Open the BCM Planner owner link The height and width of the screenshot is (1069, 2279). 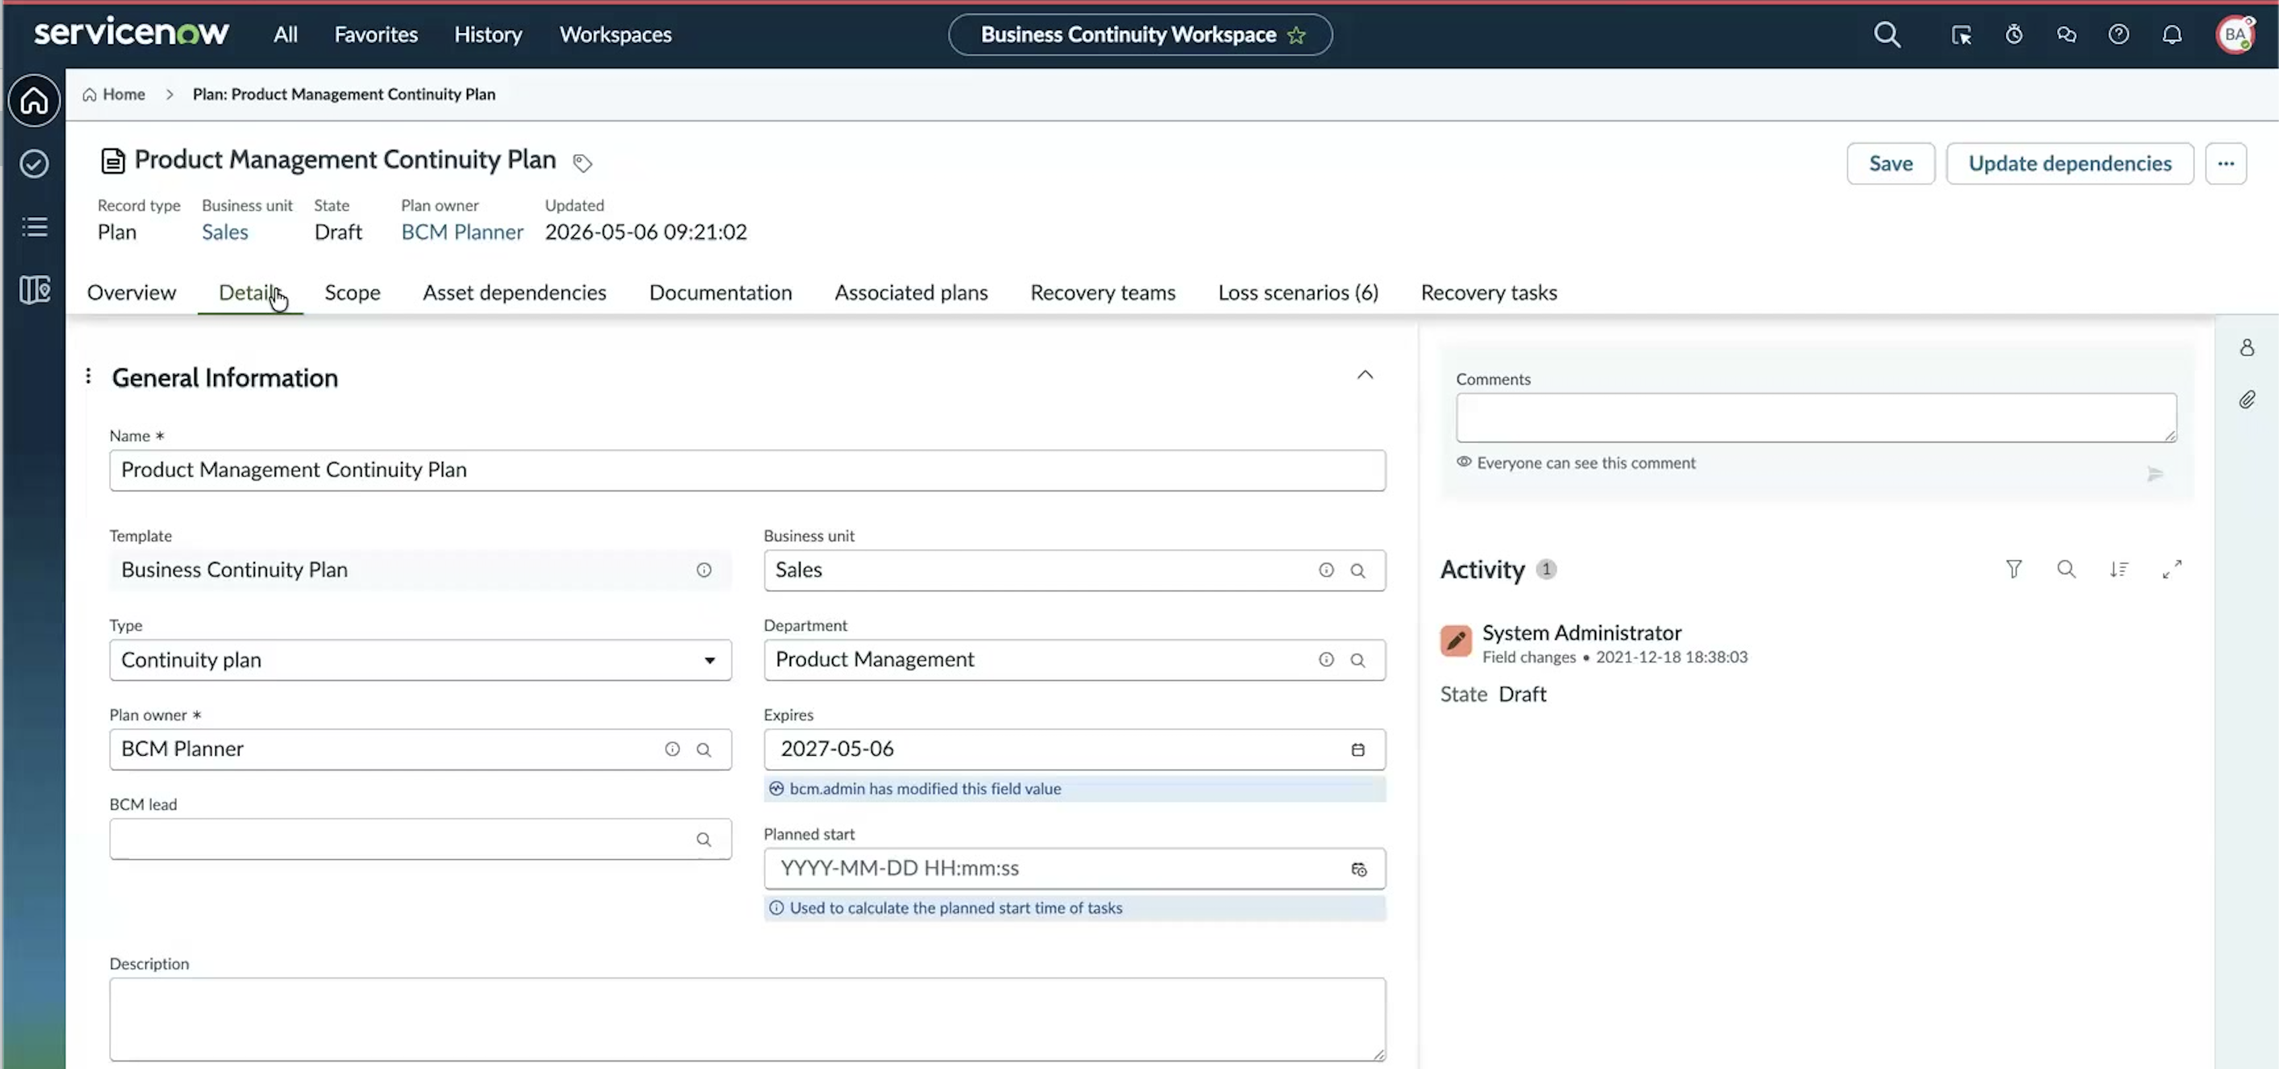point(462,233)
